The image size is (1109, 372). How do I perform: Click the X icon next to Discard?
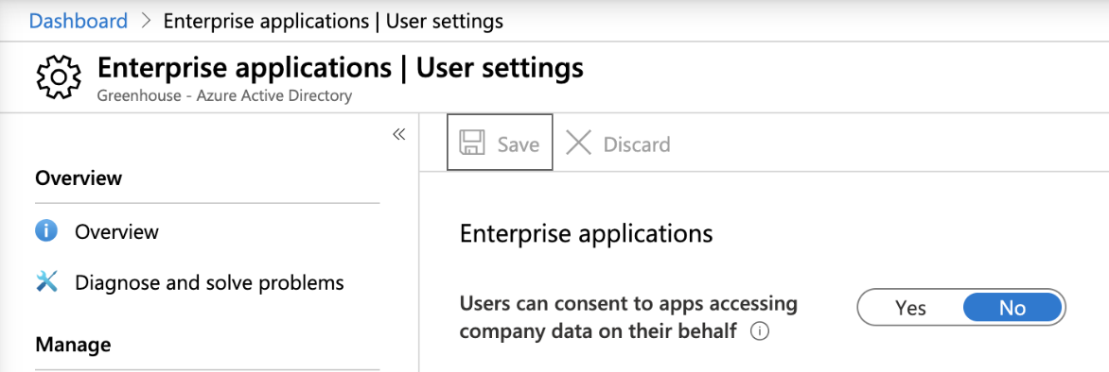(578, 144)
